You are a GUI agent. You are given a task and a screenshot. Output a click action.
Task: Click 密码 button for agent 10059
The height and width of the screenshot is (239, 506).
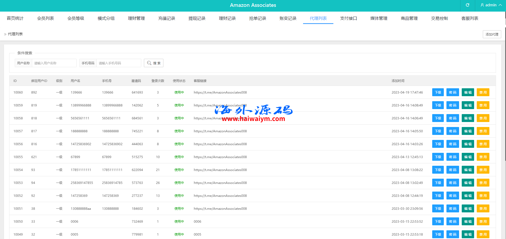[x=453, y=105]
